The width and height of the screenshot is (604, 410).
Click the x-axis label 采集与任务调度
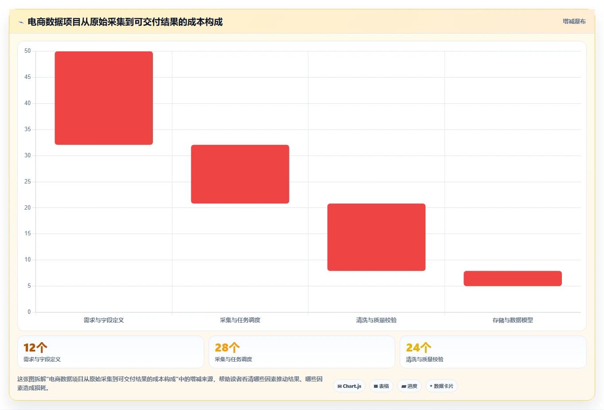tap(240, 320)
